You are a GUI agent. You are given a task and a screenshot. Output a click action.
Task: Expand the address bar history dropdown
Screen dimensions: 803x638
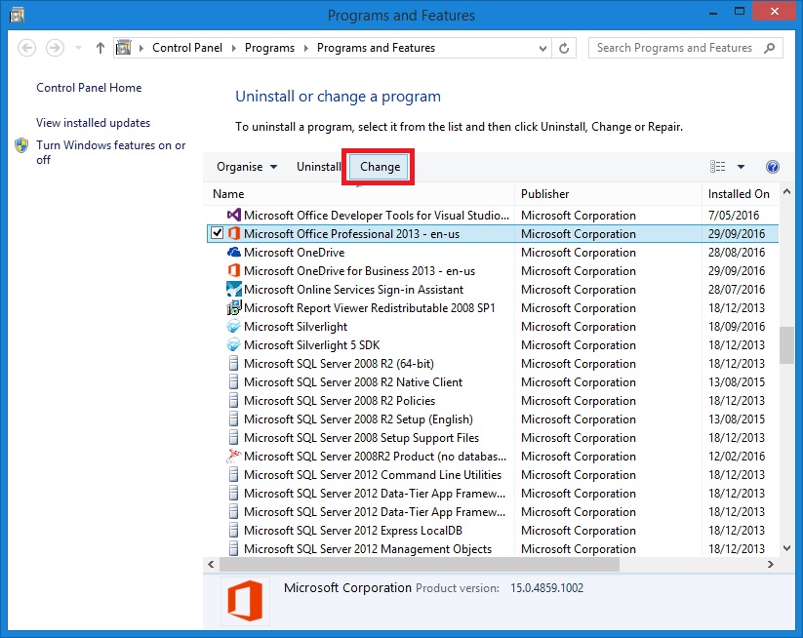click(542, 48)
